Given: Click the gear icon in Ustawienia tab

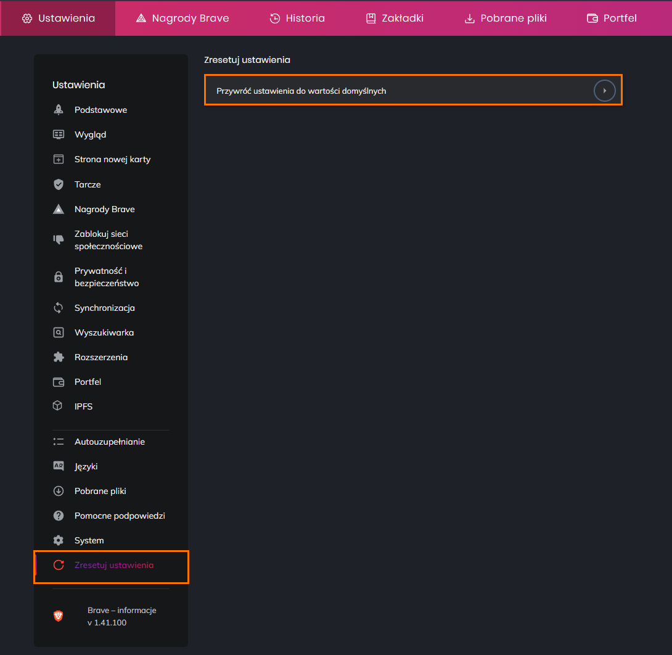Looking at the screenshot, I should pos(27,19).
